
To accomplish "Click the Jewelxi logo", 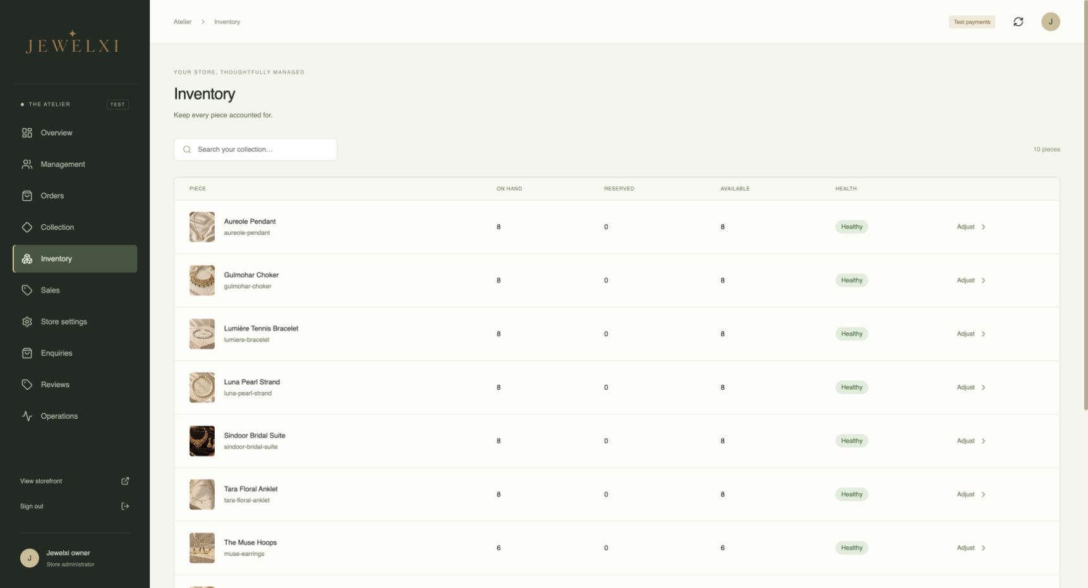I will click(73, 42).
